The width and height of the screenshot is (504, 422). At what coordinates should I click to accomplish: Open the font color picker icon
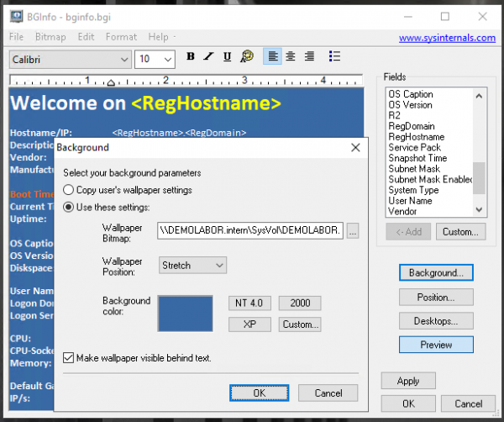pos(247,56)
